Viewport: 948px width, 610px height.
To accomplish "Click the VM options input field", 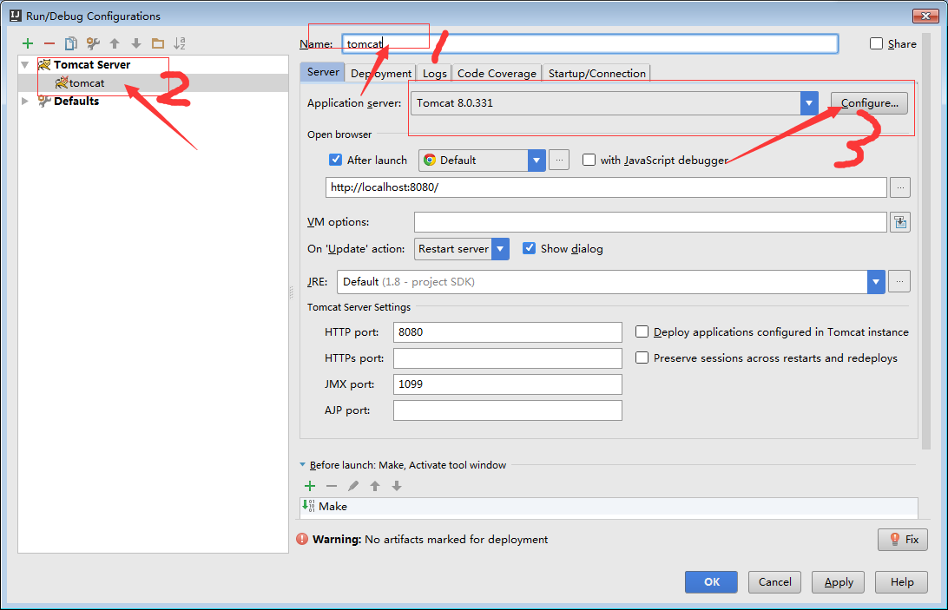I will (650, 222).
